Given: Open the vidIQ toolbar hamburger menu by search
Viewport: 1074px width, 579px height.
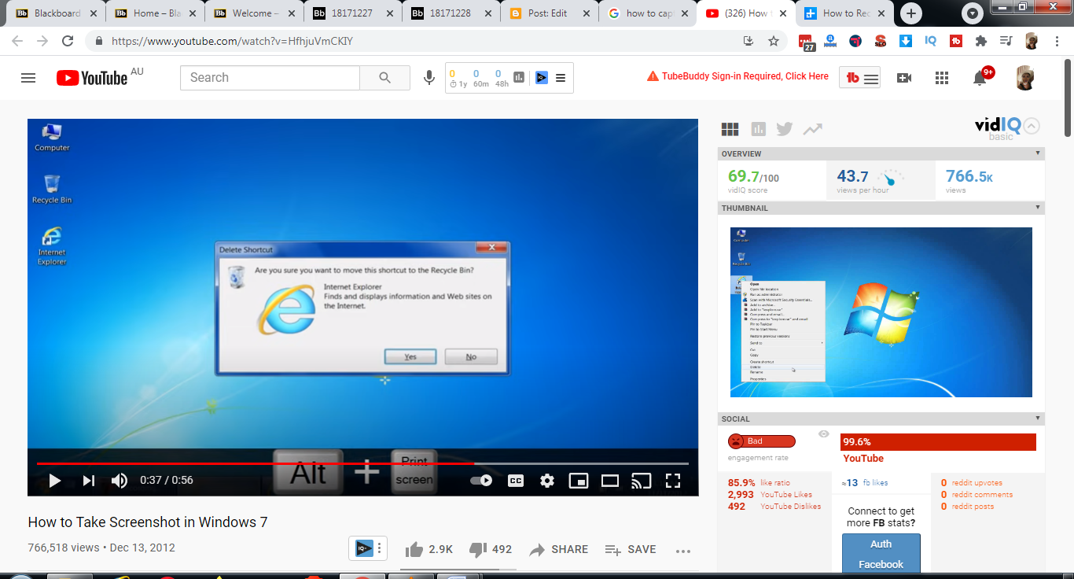Looking at the screenshot, I should click(x=561, y=78).
